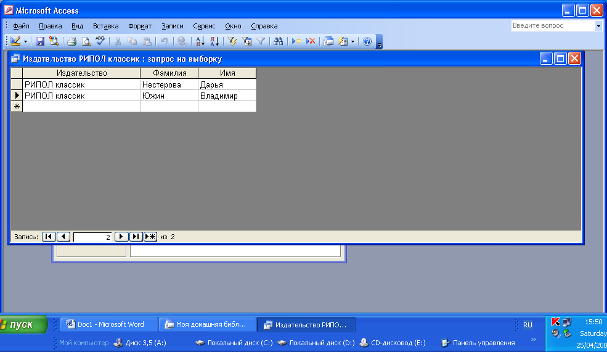Open the пуск Start button
607x352 pixels.
click(22, 324)
